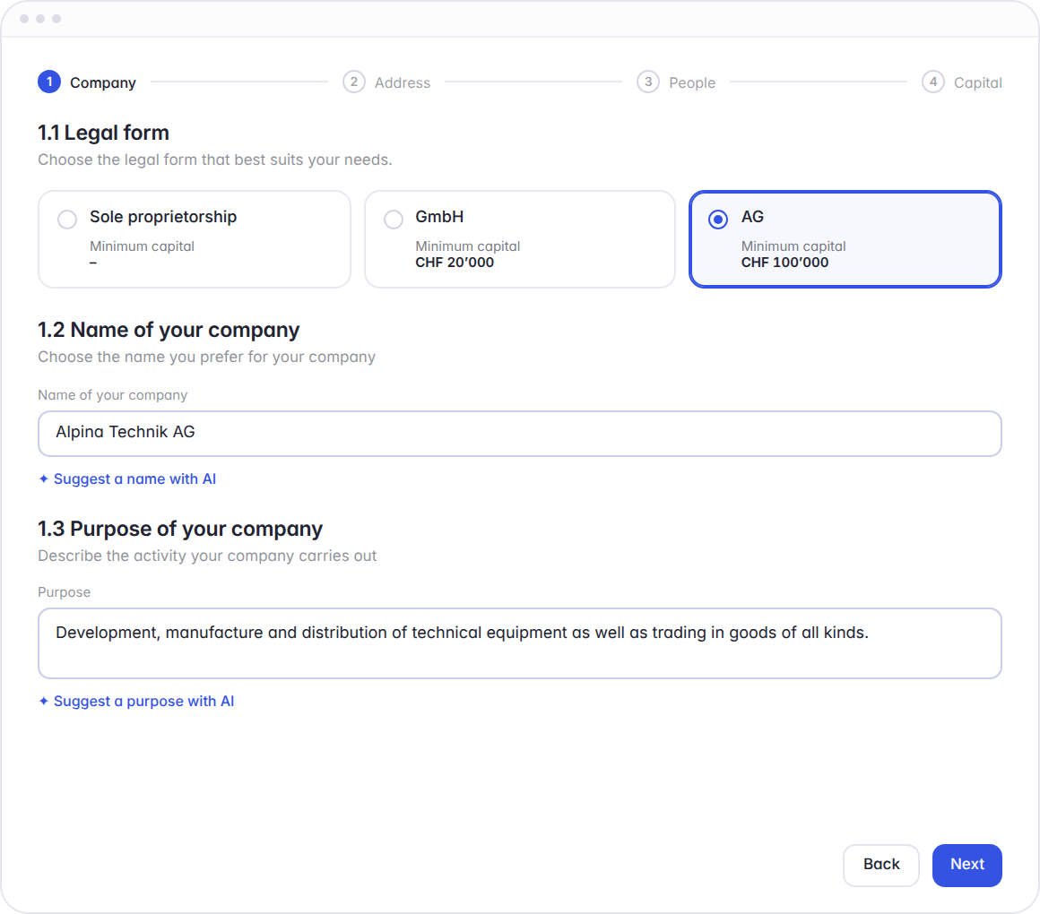This screenshot has width=1040, height=914.
Task: Select the AG radio button
Action: pyautogui.click(x=717, y=220)
